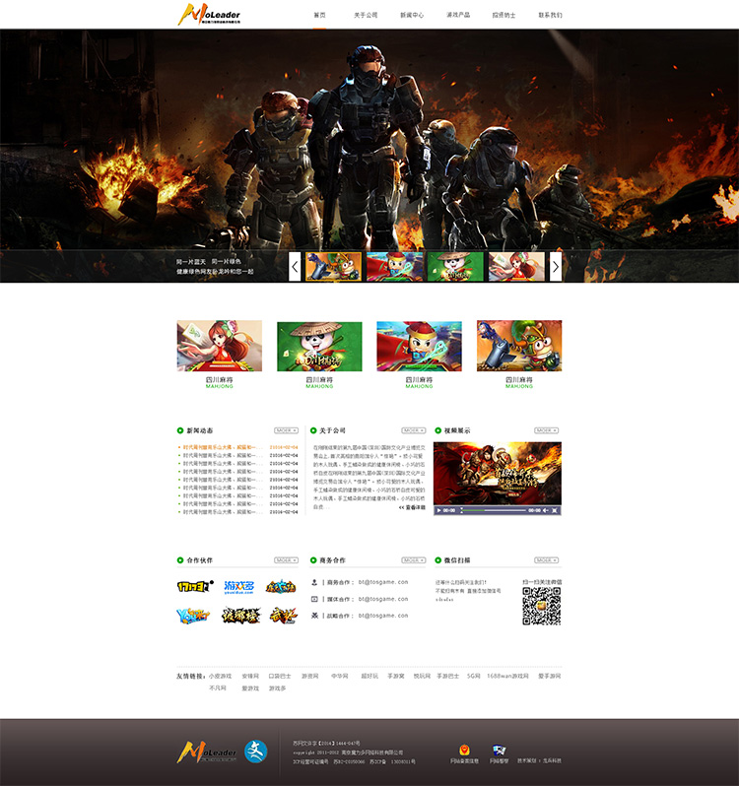Click the next arrow on the banner carousel
Viewport: 739px width, 786px height.
point(556,267)
